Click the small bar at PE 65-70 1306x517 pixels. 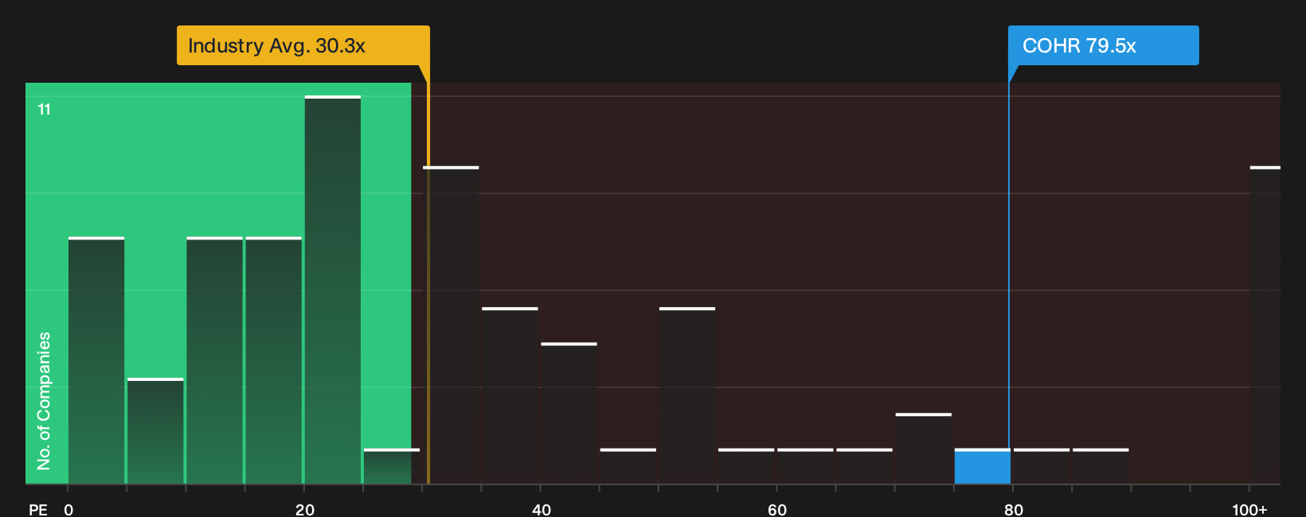coord(865,466)
